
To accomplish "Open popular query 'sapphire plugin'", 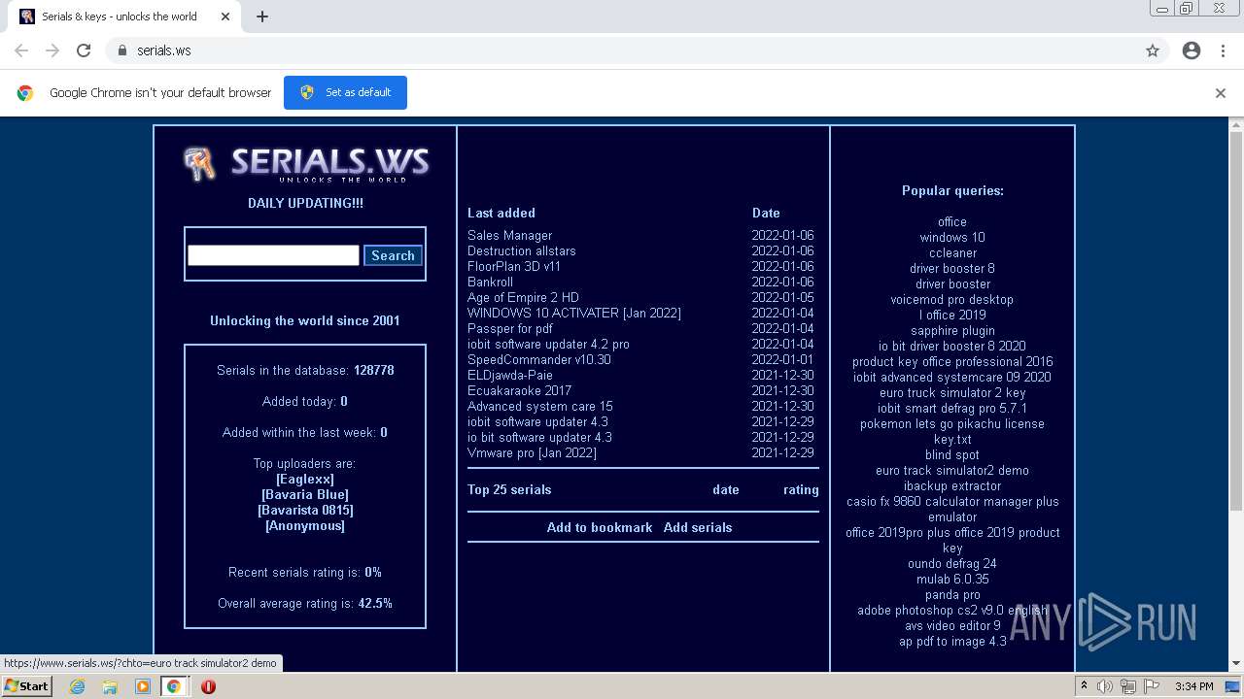I will tap(952, 330).
